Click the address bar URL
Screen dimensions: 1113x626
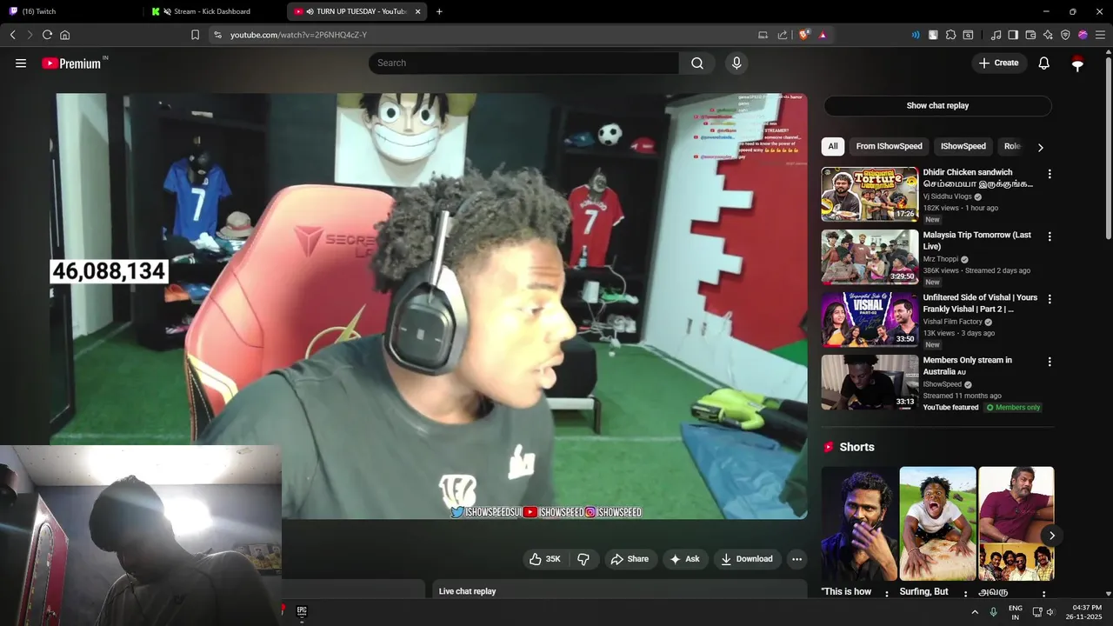tap(298, 35)
